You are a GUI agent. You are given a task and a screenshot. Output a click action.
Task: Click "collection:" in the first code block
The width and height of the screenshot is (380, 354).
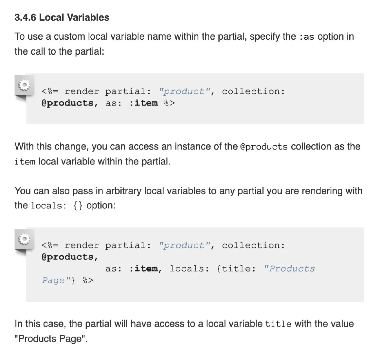254,91
